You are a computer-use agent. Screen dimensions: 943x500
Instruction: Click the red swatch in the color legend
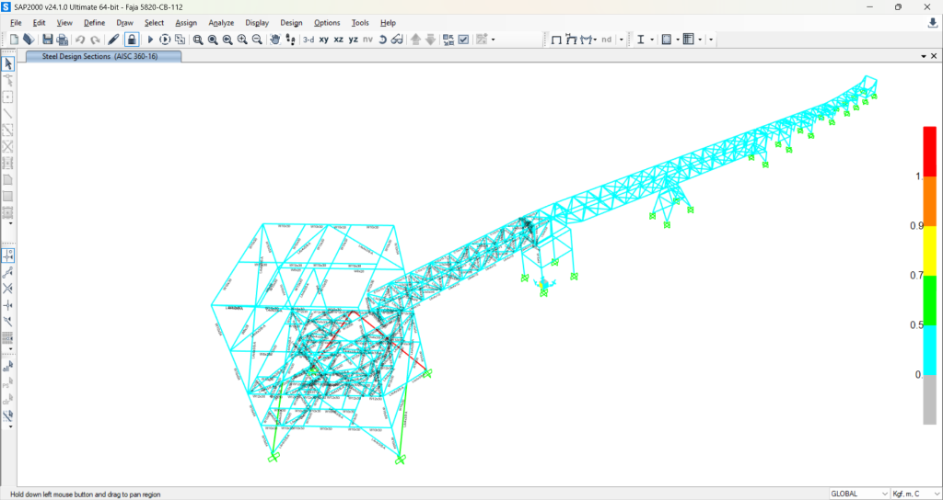[929, 151]
